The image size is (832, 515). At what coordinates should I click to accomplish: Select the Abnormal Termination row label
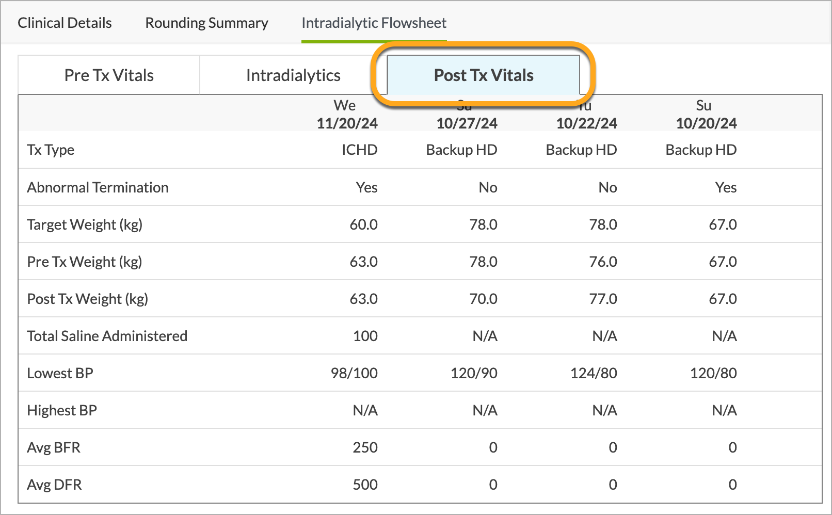pos(98,187)
